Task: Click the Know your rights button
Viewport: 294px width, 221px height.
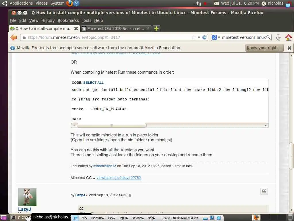Action: tap(264, 48)
